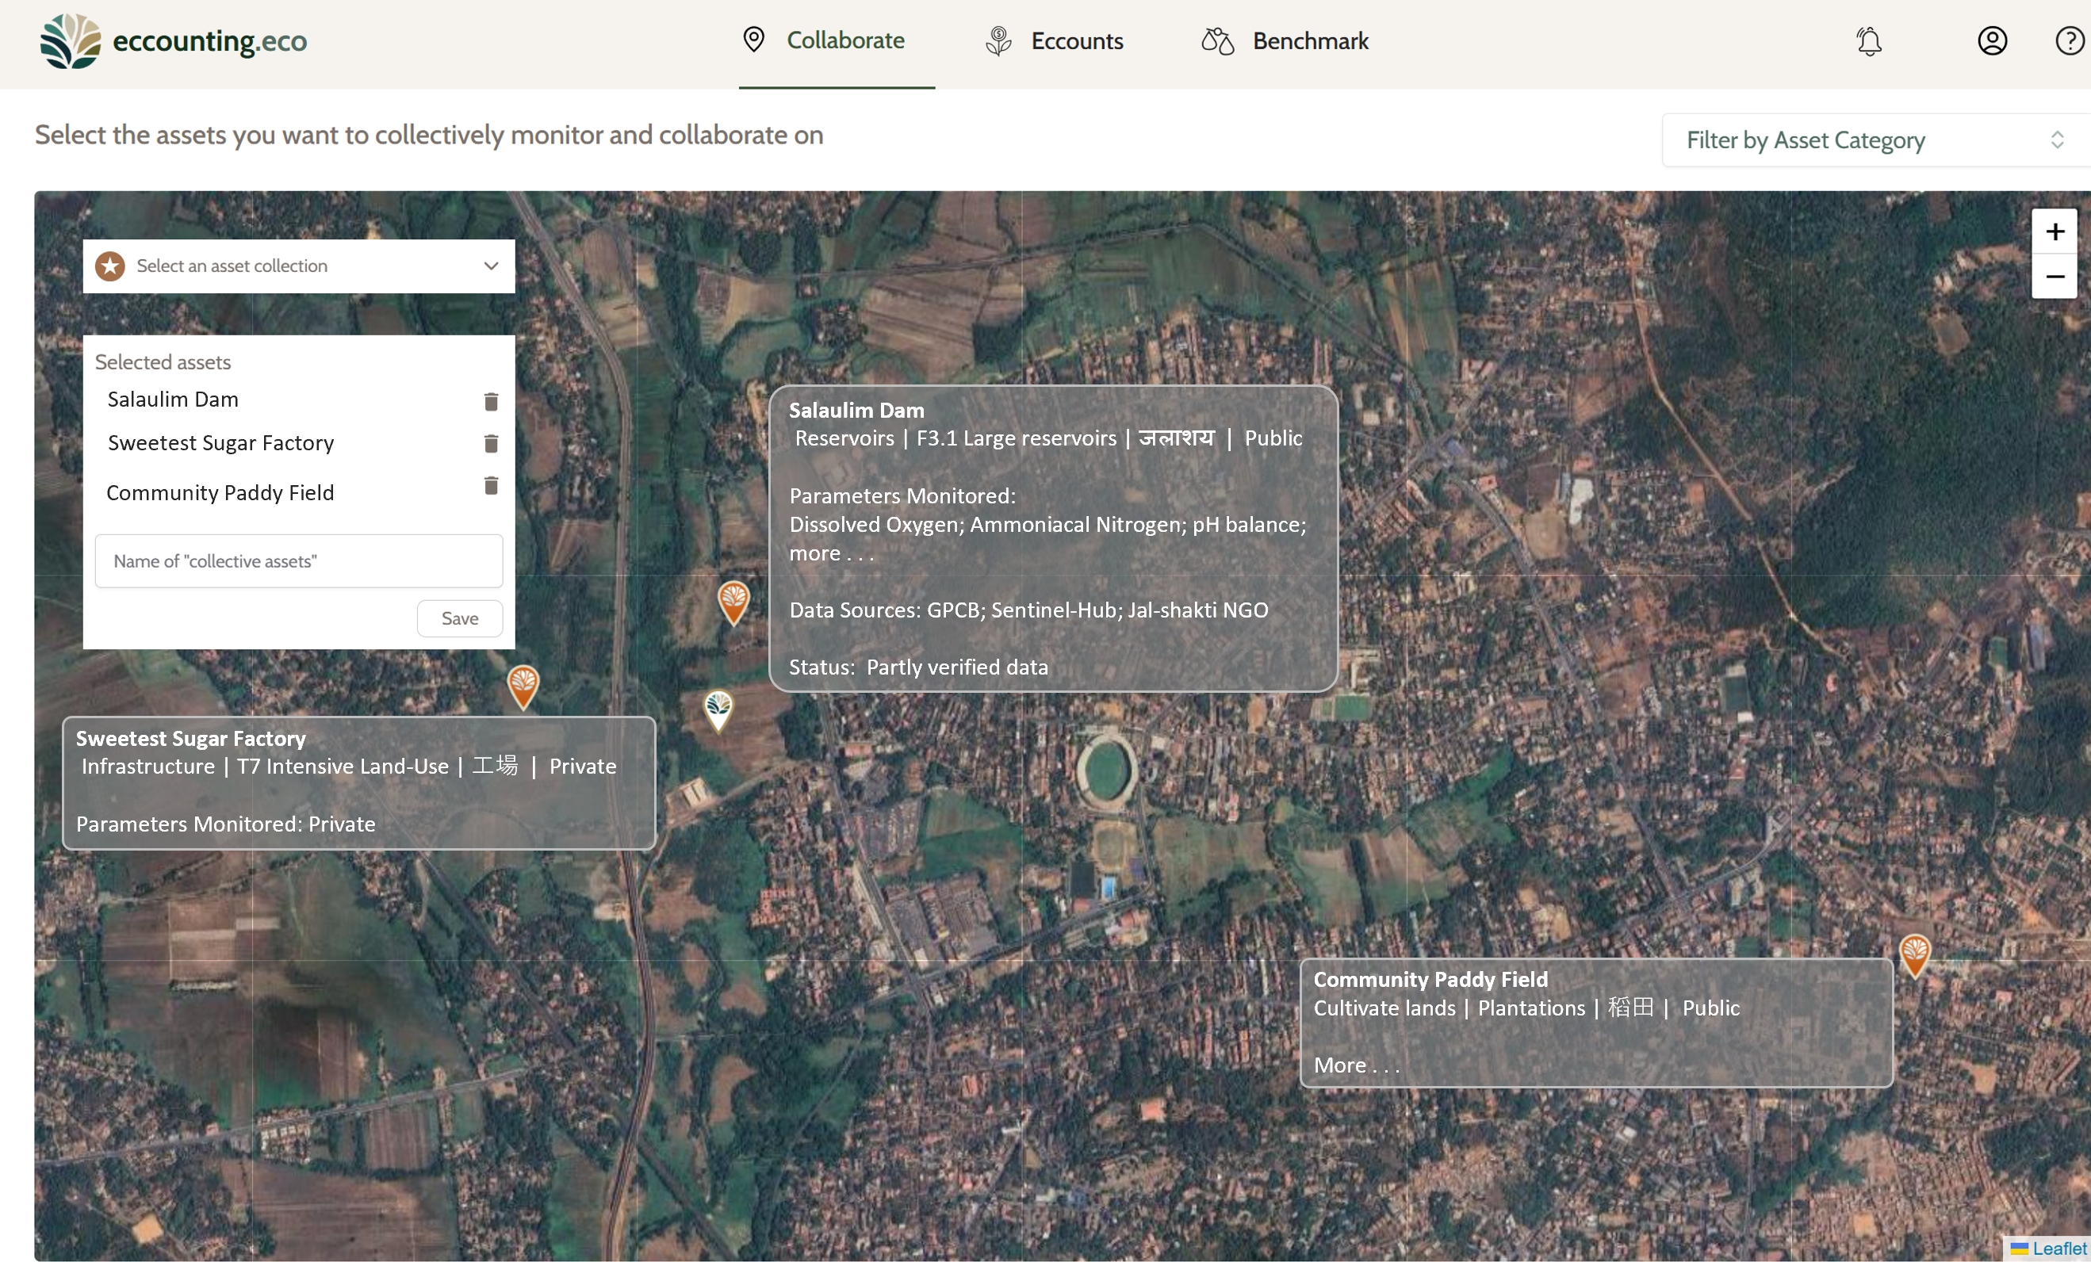Click the notification bell icon
Image resolution: width=2091 pixels, height=1262 pixels.
[1869, 40]
